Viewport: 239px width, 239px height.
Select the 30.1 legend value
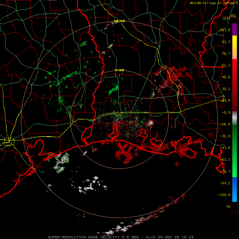tap(226, 89)
